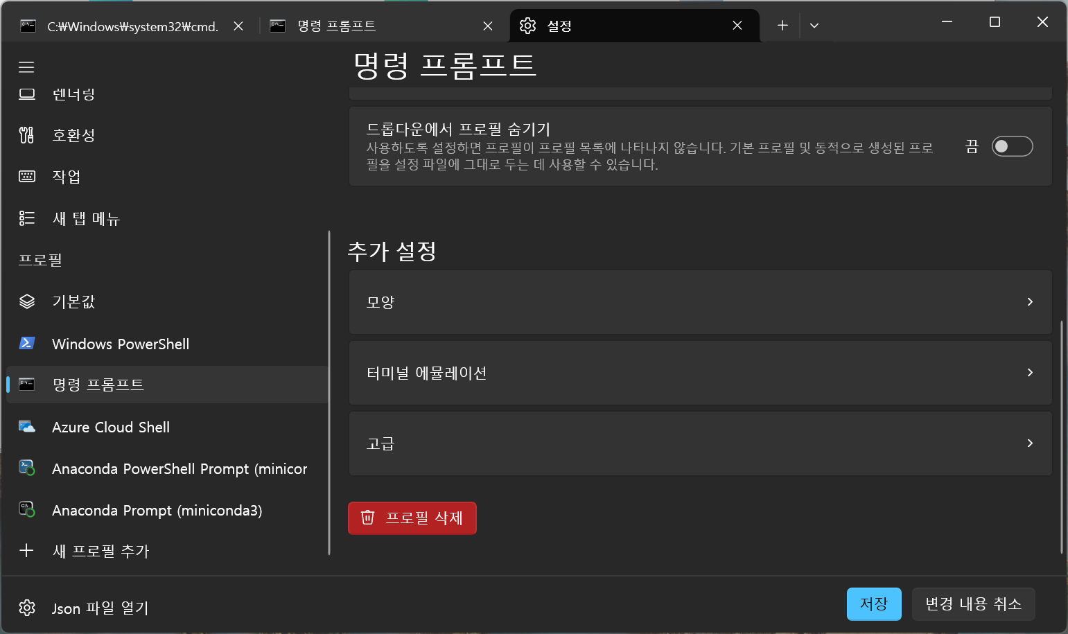Expand the 모양 settings section
Screen dimensions: 1068x634
[701, 302]
